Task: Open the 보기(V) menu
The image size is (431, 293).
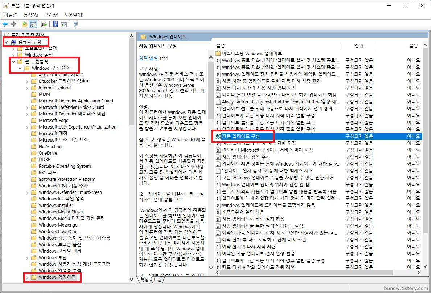Action: [x=51, y=15]
